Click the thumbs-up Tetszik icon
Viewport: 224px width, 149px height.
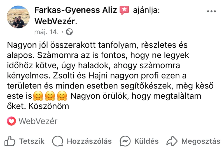tap(10, 141)
